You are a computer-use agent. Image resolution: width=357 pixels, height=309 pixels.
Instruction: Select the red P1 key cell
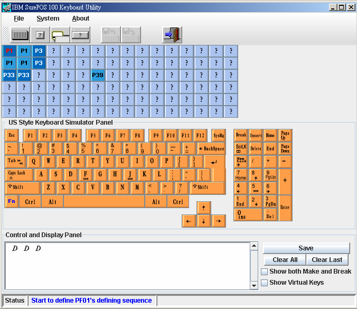point(9,51)
